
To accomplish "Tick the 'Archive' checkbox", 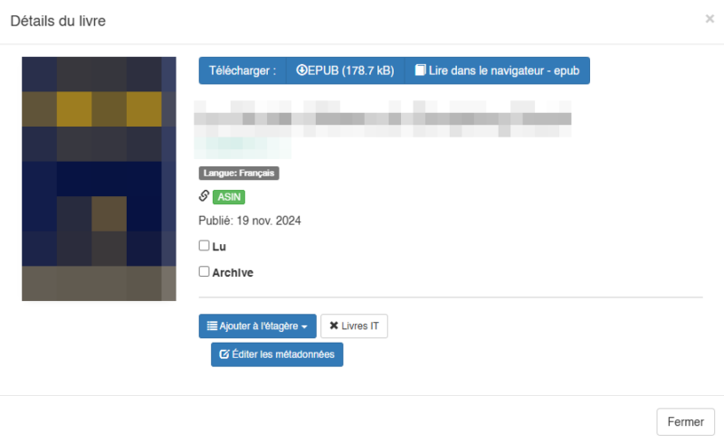I will tap(205, 271).
